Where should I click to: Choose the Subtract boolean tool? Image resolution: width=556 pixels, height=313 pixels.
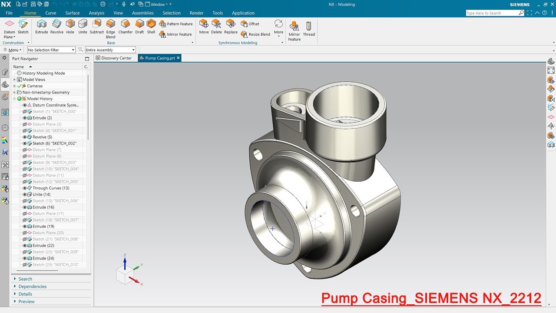click(x=96, y=27)
